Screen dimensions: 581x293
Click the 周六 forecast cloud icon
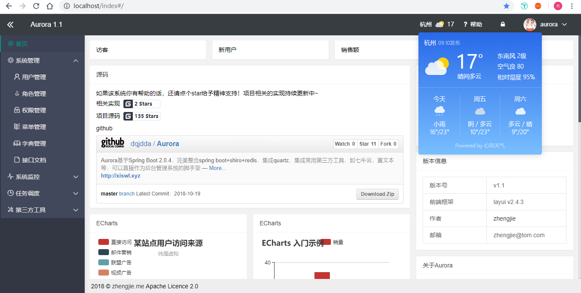[x=520, y=112]
